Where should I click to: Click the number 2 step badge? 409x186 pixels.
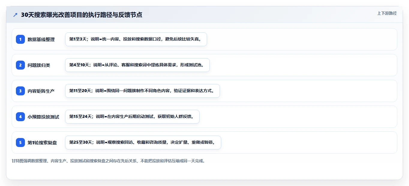(x=20, y=65)
